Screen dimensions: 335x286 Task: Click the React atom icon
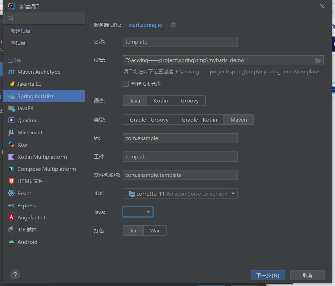(11, 193)
